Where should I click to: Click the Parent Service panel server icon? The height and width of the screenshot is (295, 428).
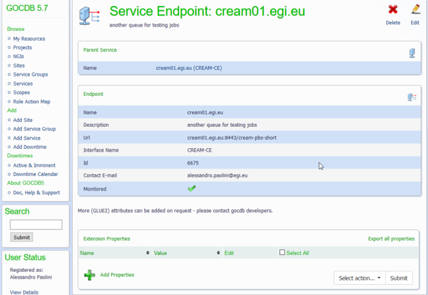click(x=412, y=53)
